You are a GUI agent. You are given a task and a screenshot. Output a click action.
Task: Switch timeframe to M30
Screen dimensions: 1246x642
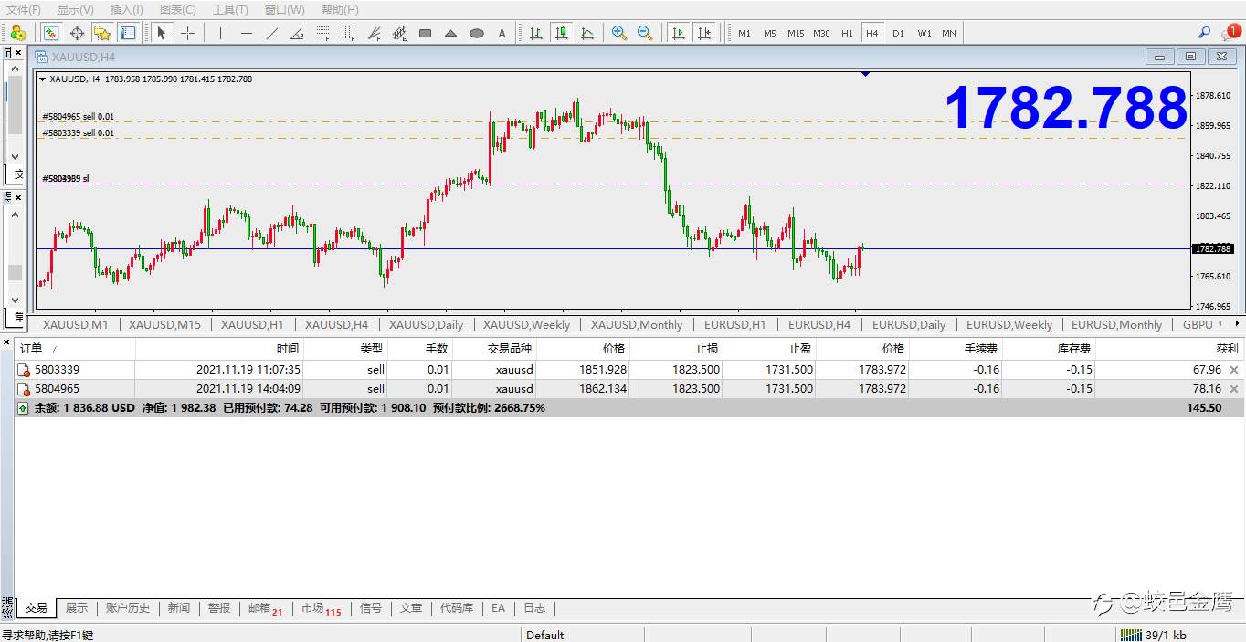click(821, 33)
